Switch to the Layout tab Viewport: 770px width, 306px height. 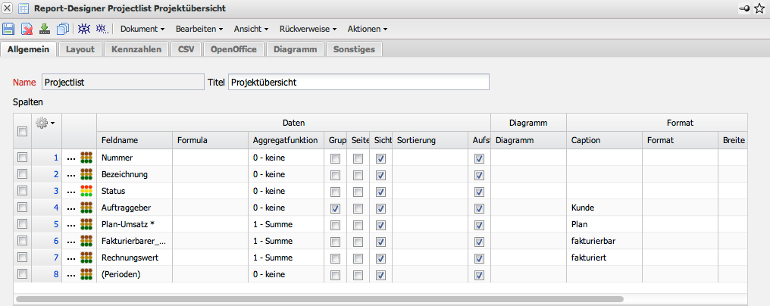(80, 49)
